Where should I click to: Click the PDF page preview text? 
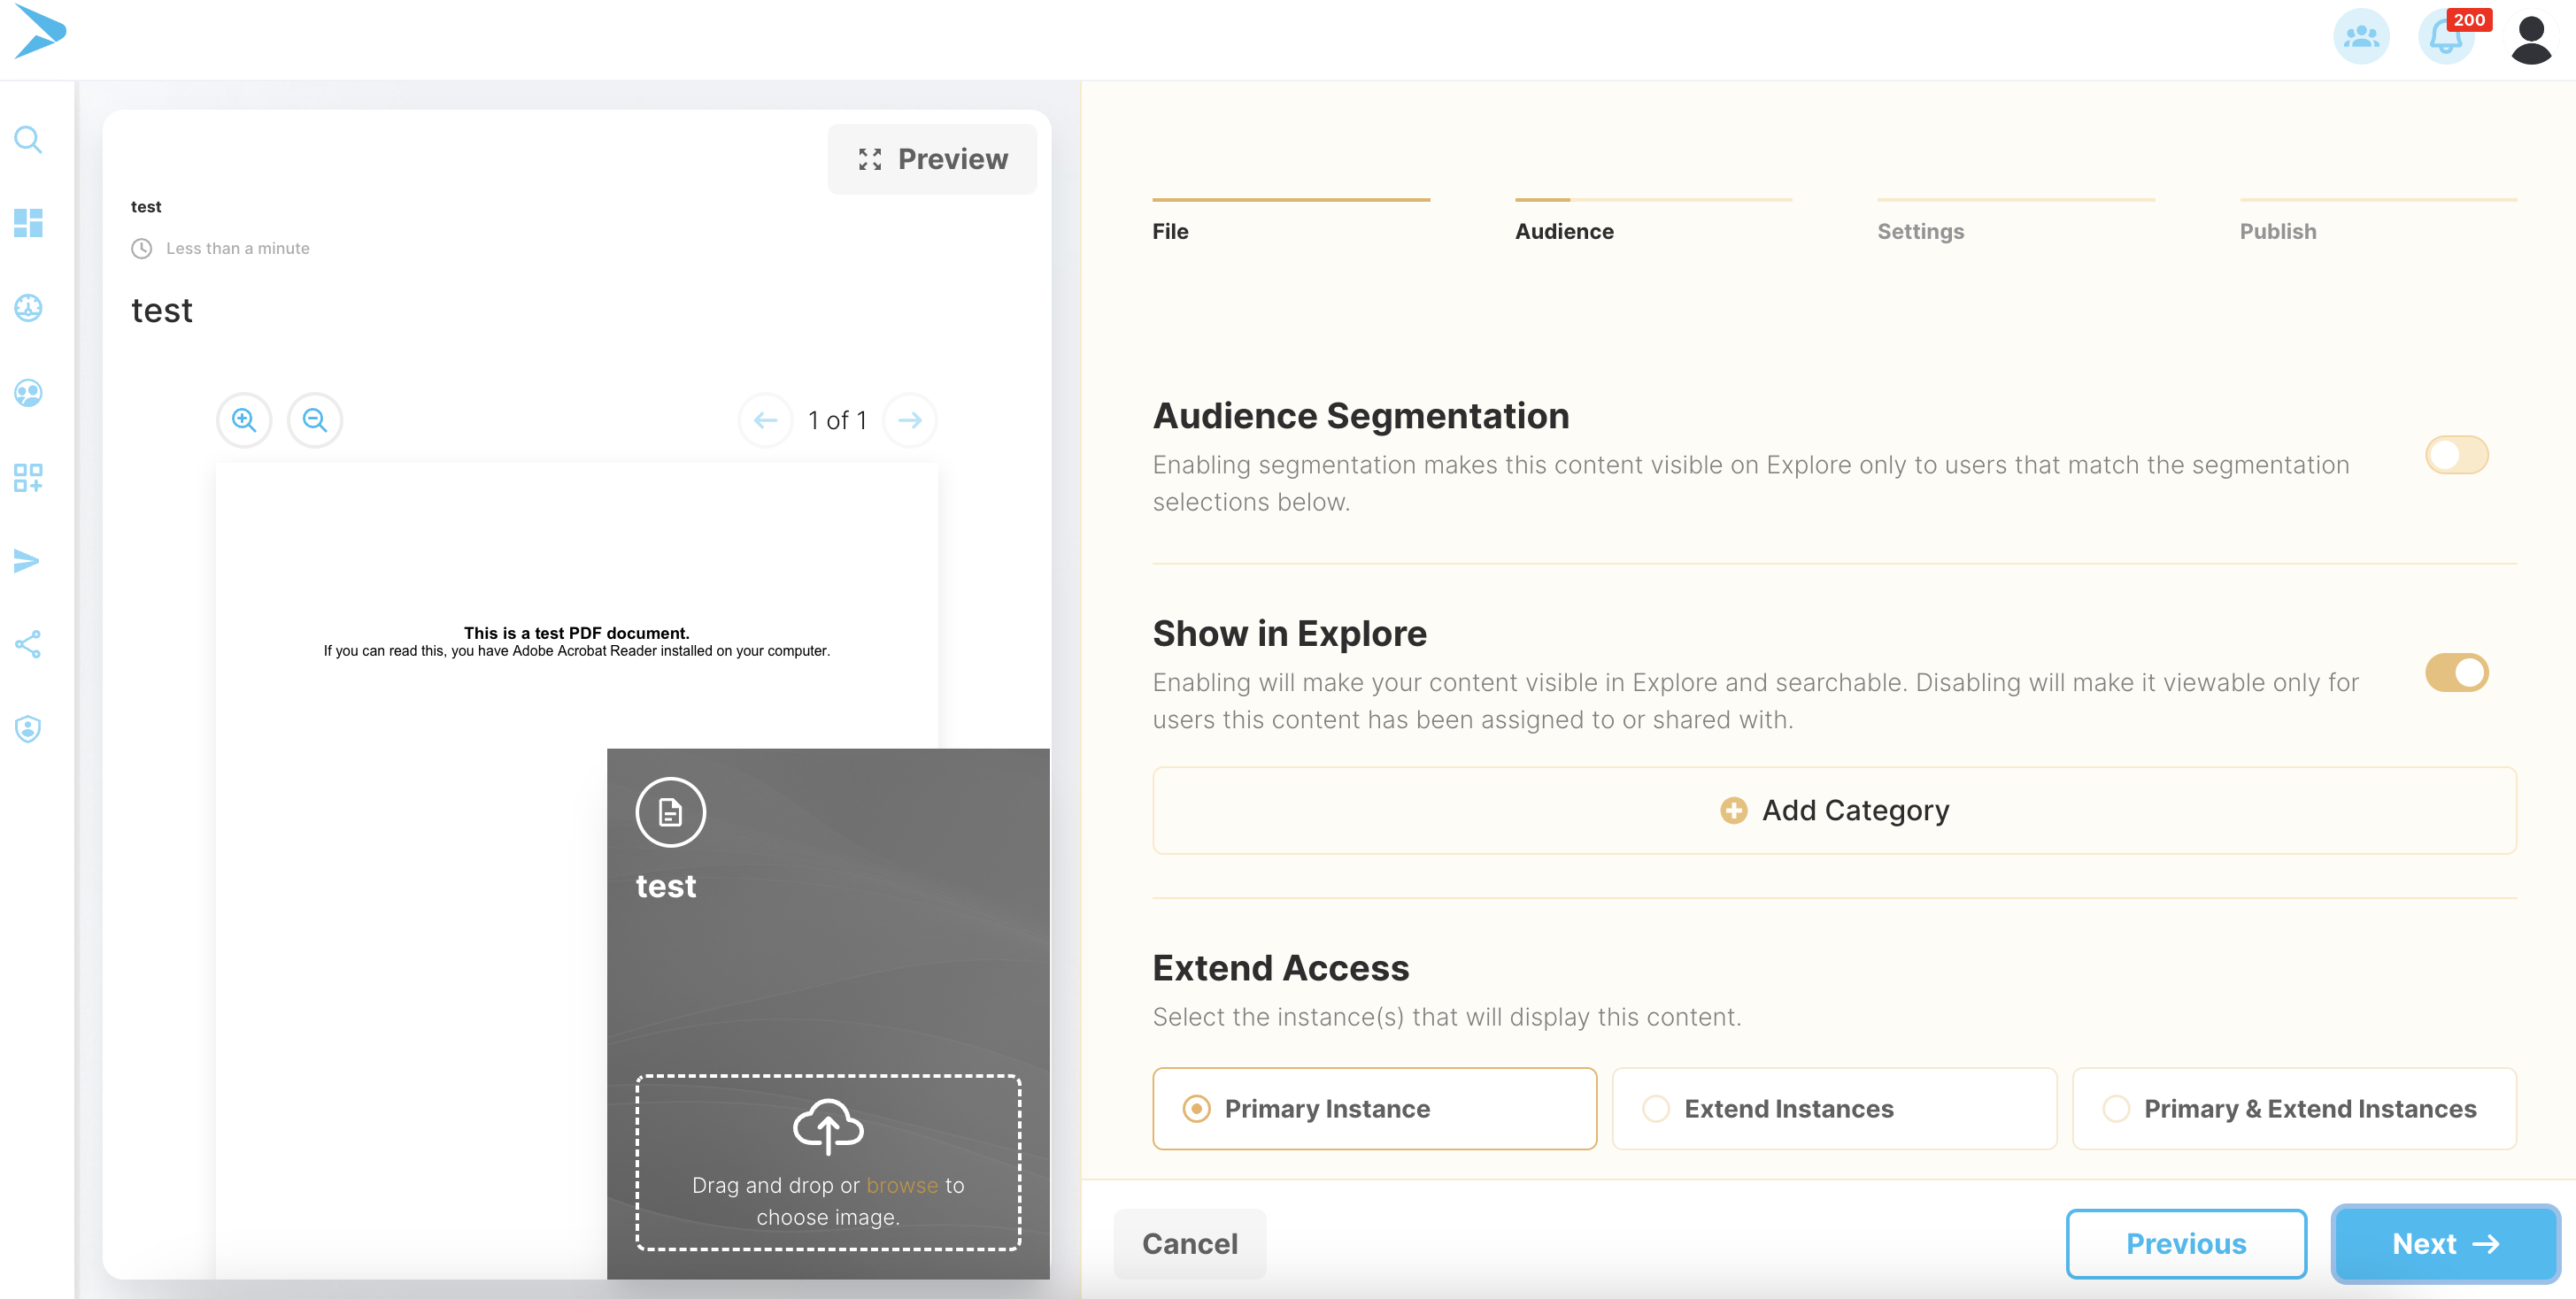pyautogui.click(x=576, y=642)
